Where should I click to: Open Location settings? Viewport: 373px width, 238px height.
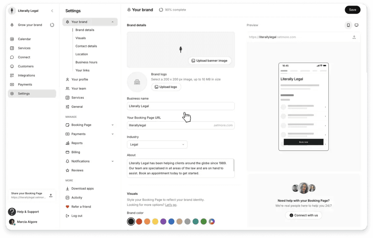[x=81, y=54]
